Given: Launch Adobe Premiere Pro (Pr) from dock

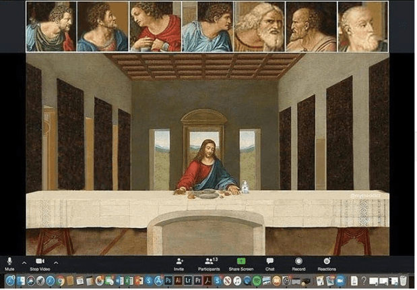Looking at the screenshot, I should [197, 281].
